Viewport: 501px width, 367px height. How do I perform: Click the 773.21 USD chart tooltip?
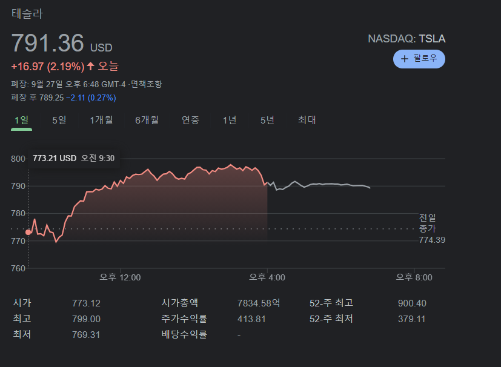73,158
